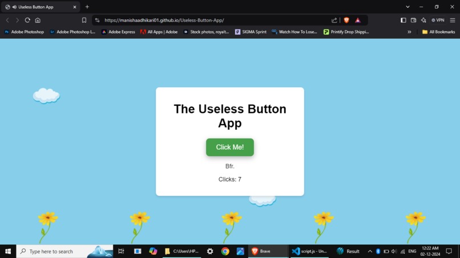Click the heading The Useless Button App

tap(230, 116)
